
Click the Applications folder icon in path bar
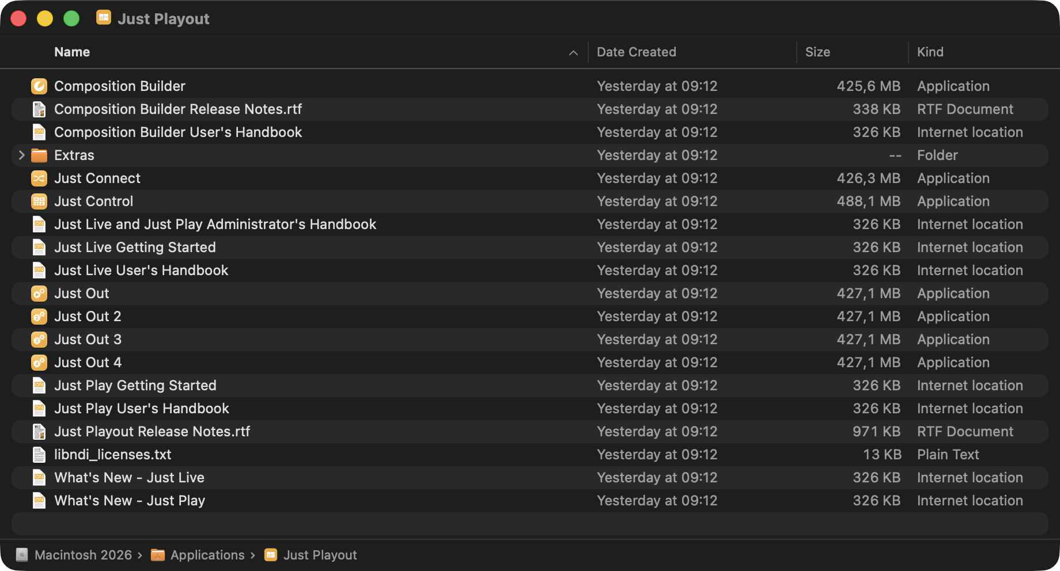[x=158, y=555]
